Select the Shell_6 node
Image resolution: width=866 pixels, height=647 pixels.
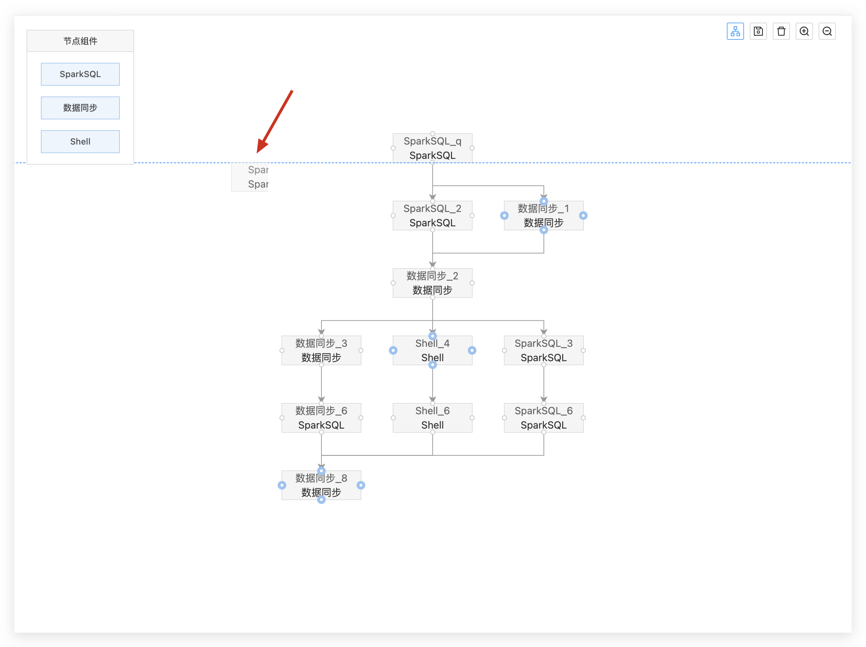(432, 417)
